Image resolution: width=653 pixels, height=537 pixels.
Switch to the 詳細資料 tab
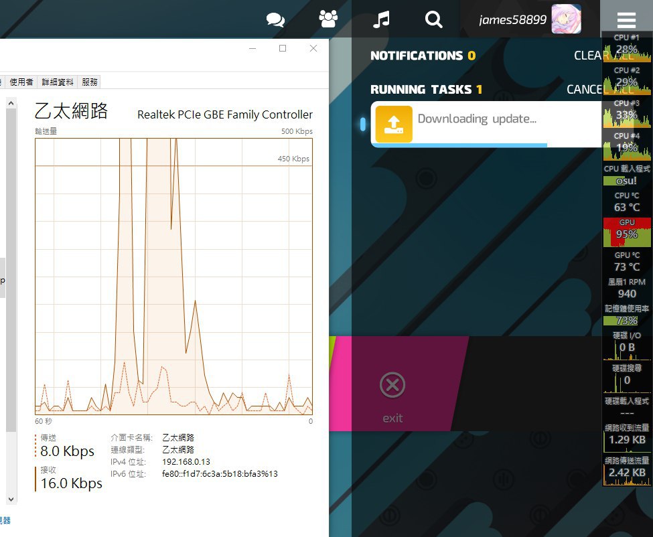tap(58, 82)
